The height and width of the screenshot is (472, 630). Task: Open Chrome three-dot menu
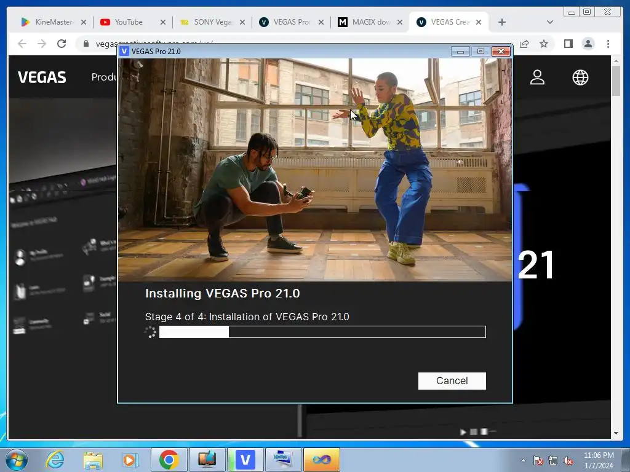(608, 44)
